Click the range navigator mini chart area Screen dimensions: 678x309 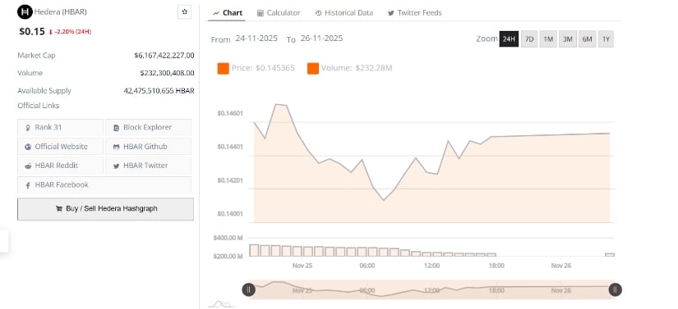[432, 290]
